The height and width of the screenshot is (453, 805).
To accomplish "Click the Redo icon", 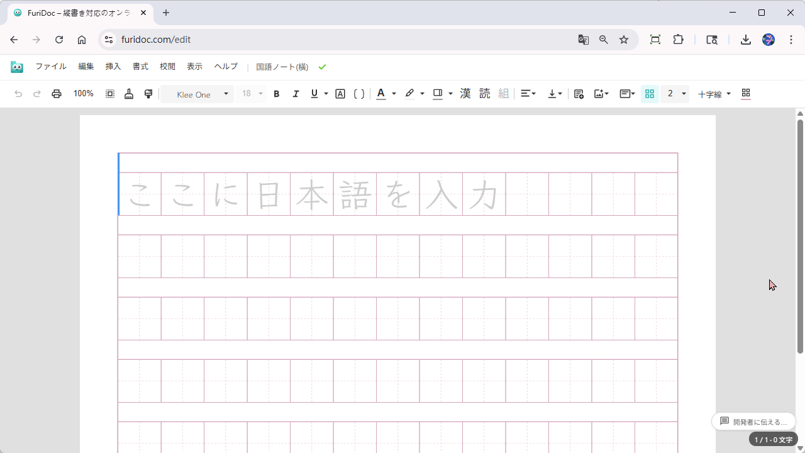I will 36,93.
